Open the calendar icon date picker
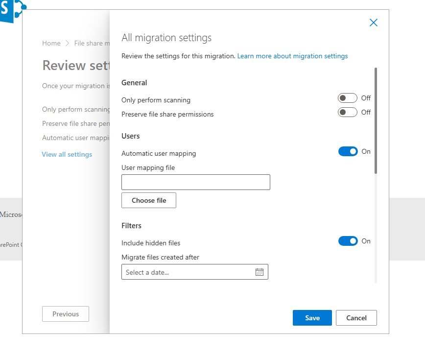Viewport: 425px width, 356px height. click(260, 272)
